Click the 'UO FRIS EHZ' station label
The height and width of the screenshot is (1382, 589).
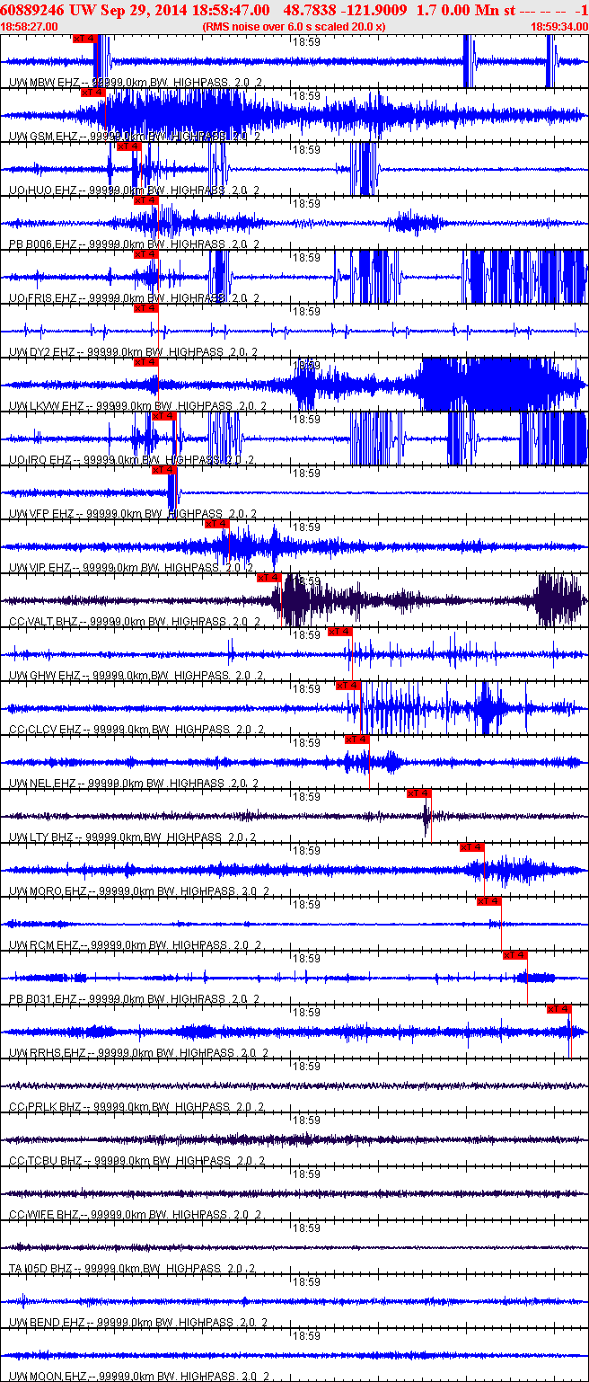[x=45, y=297]
